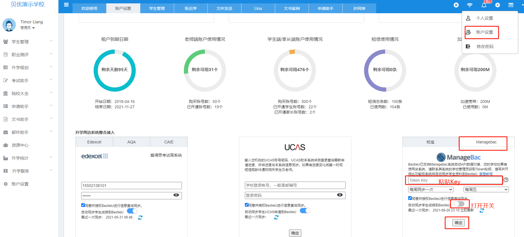Click the settings gear icon in header
This screenshot has width=524, height=237.
pos(498,5)
